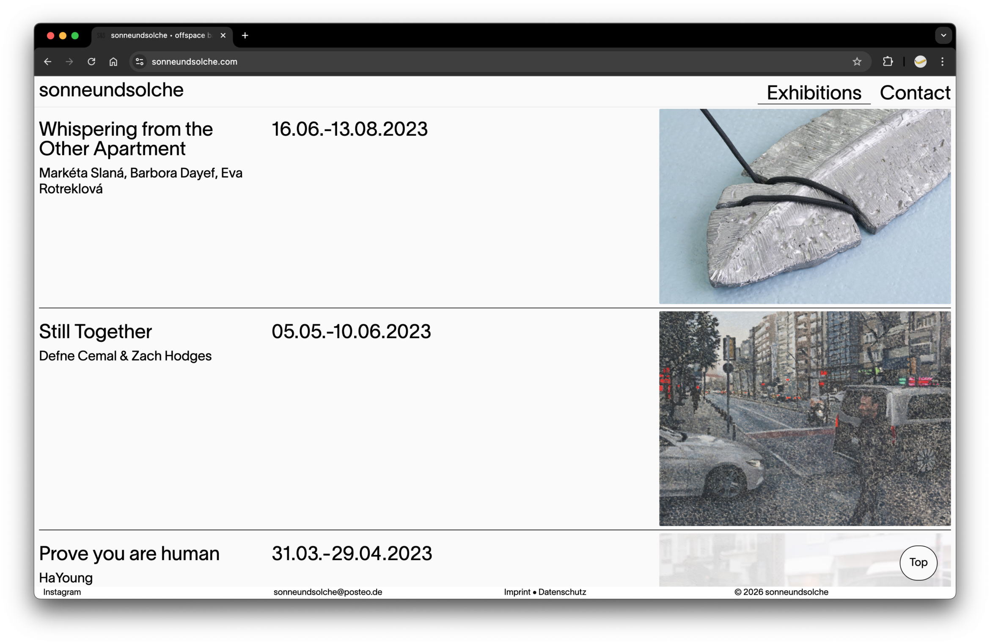
Task: Open the Imprint page
Action: tap(517, 592)
